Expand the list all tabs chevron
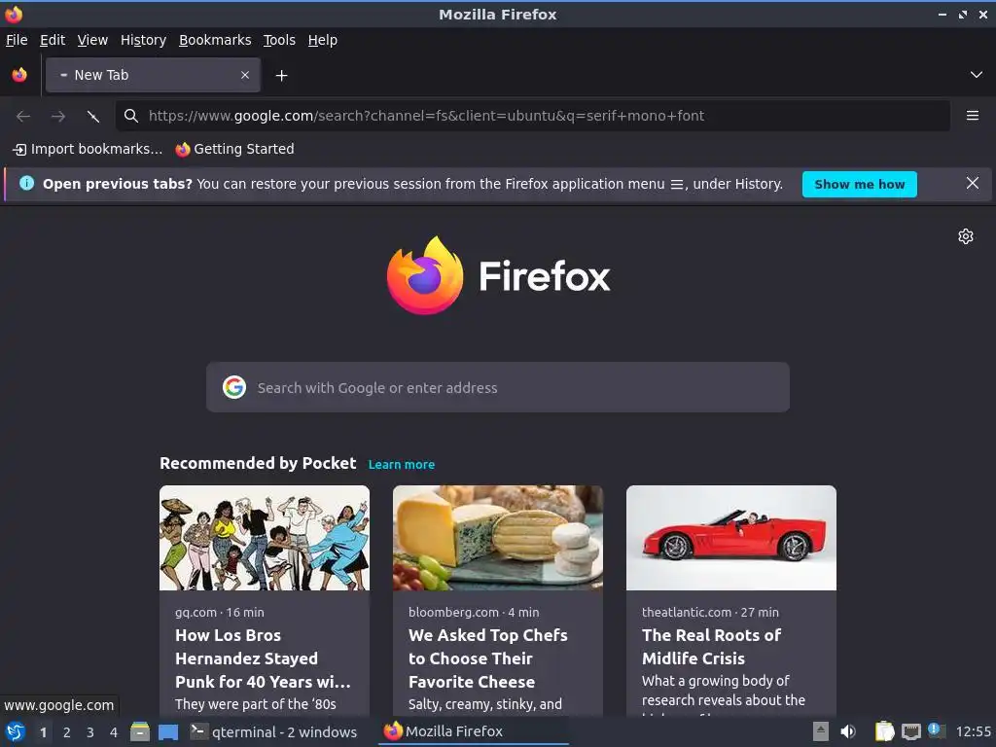The width and height of the screenshot is (996, 747). click(977, 75)
